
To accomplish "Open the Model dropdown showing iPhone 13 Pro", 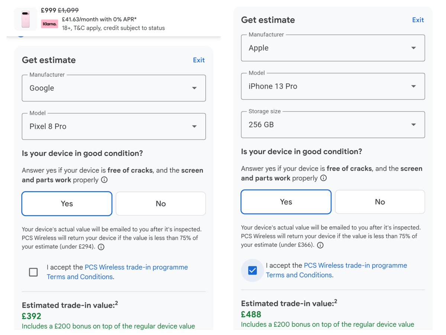I will (x=333, y=86).
